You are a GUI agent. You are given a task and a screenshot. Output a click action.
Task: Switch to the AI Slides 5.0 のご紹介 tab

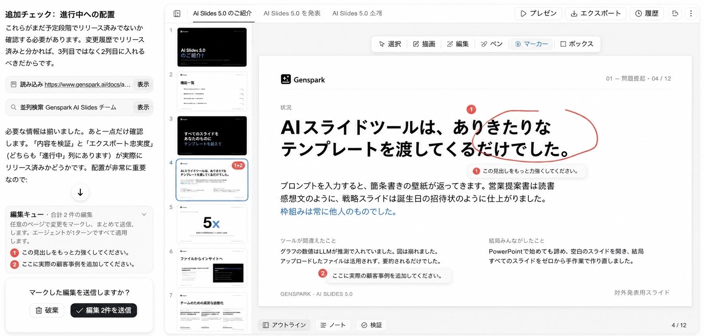click(x=222, y=14)
